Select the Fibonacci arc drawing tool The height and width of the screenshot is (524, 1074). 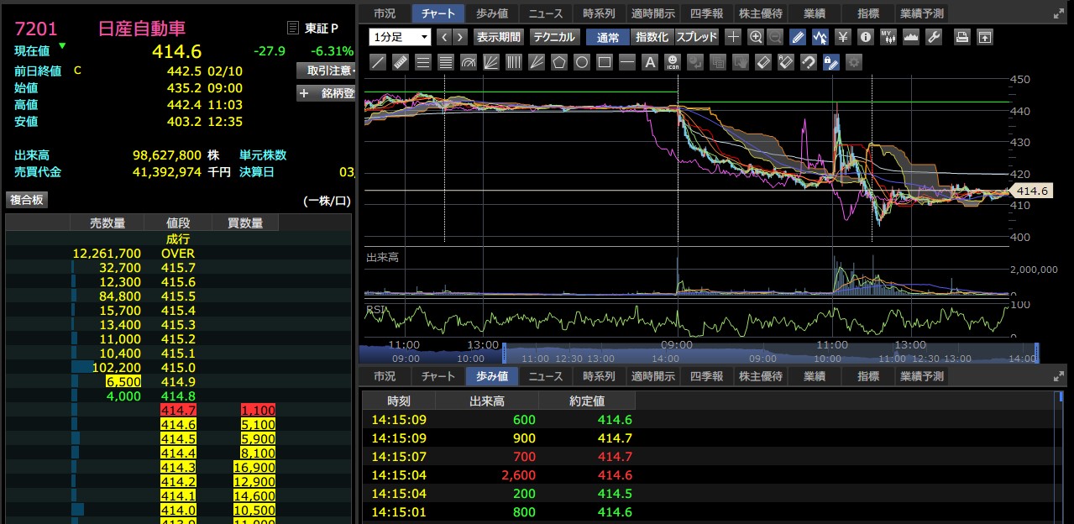tap(469, 62)
